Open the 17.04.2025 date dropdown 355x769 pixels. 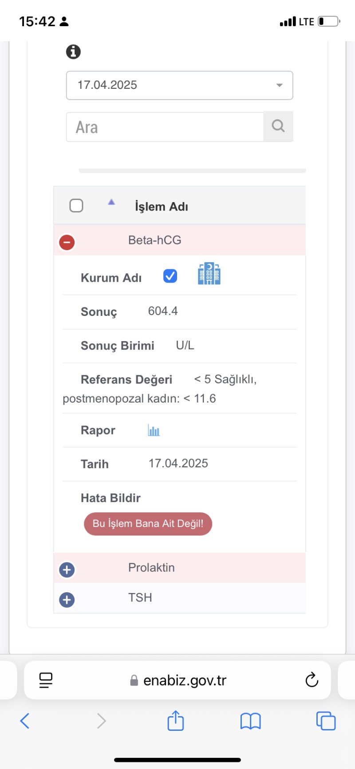point(179,85)
